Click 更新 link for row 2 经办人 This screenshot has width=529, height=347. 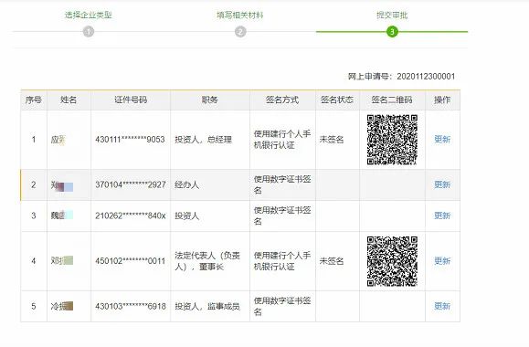442,184
